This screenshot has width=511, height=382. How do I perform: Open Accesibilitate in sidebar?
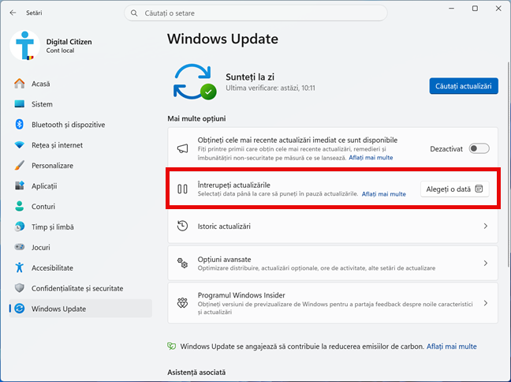80,268
